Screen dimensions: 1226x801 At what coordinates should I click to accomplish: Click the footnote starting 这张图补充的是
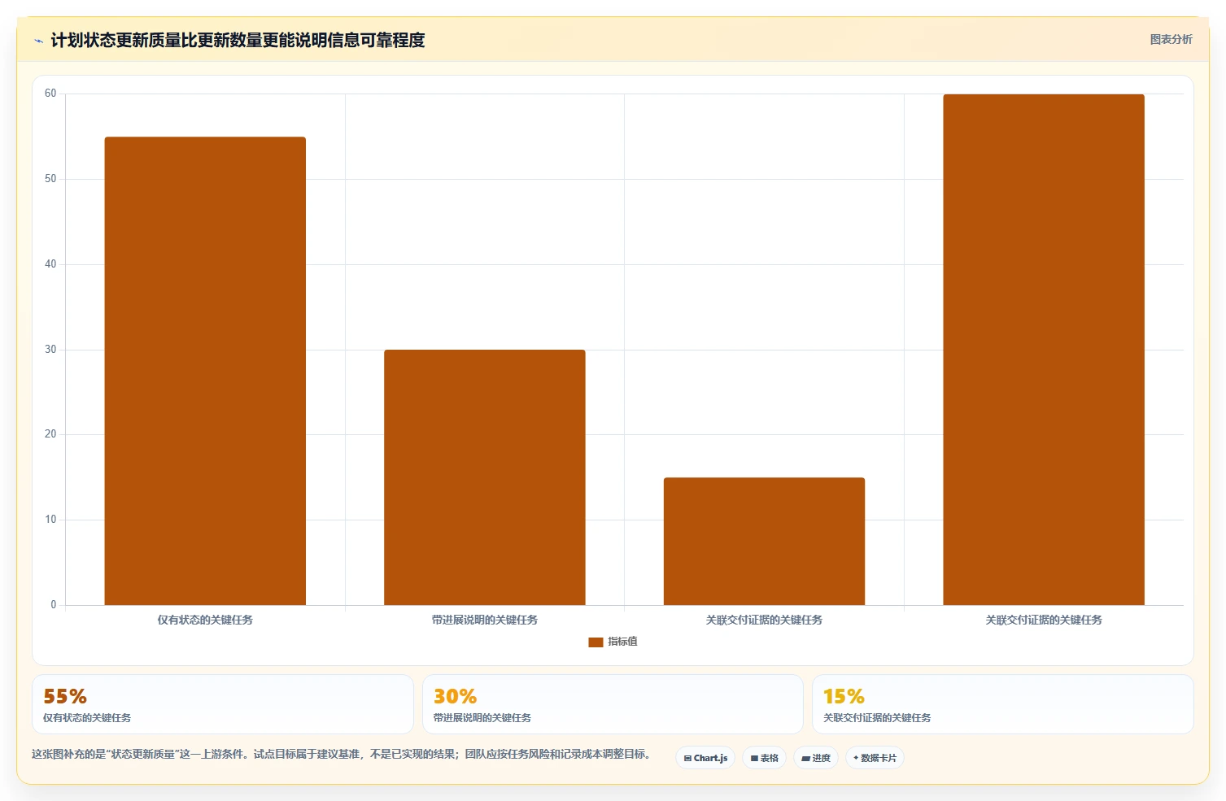tap(341, 754)
